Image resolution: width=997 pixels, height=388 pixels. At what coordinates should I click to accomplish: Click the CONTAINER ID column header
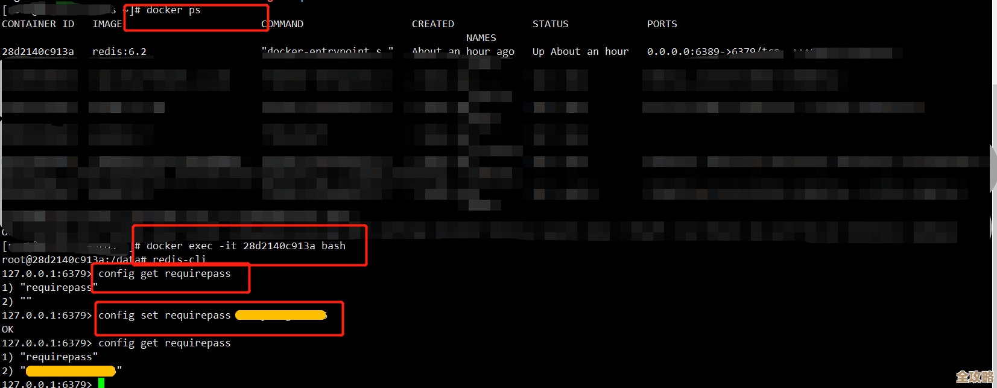[38, 24]
